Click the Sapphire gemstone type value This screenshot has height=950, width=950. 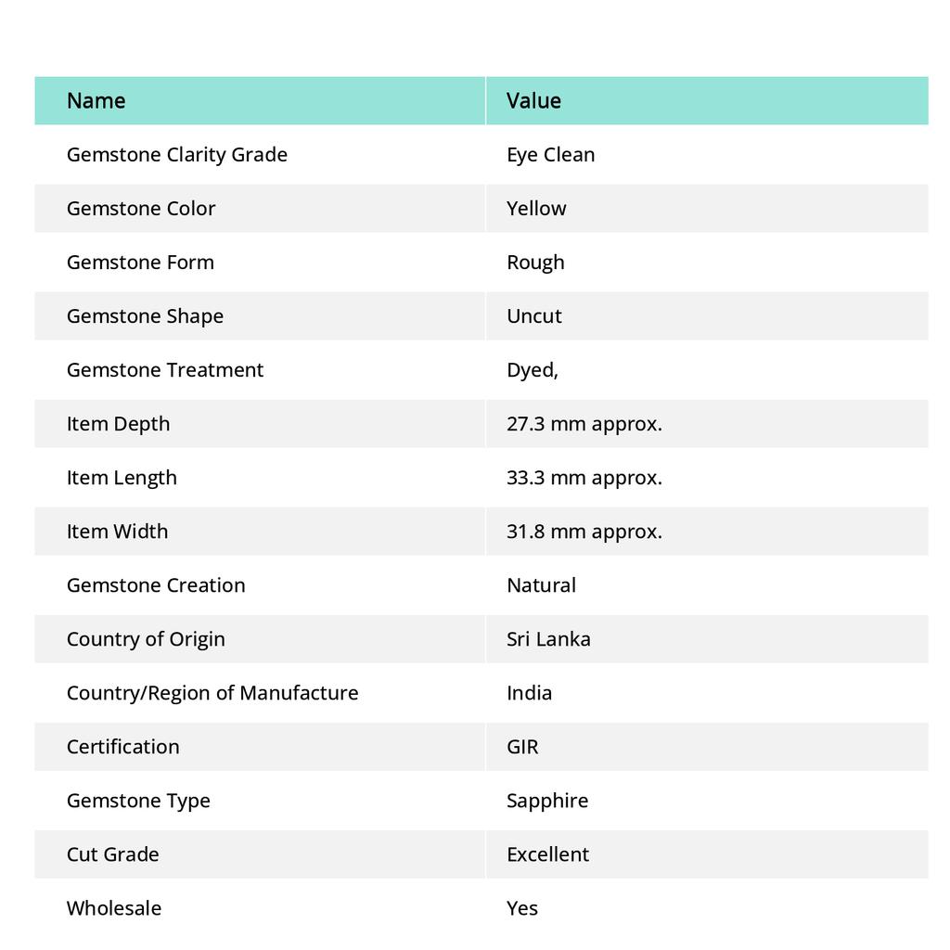547,800
